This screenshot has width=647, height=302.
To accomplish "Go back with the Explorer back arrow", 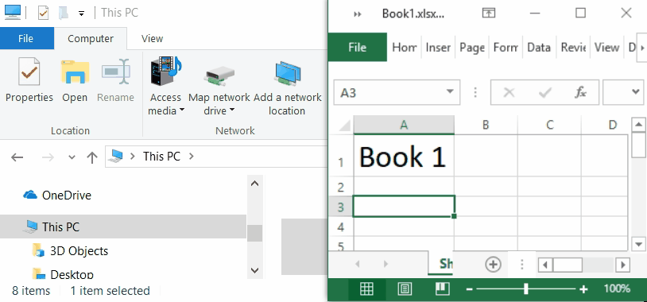I will (x=17, y=157).
